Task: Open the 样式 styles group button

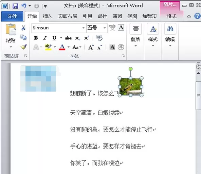Action: [x=153, y=35]
